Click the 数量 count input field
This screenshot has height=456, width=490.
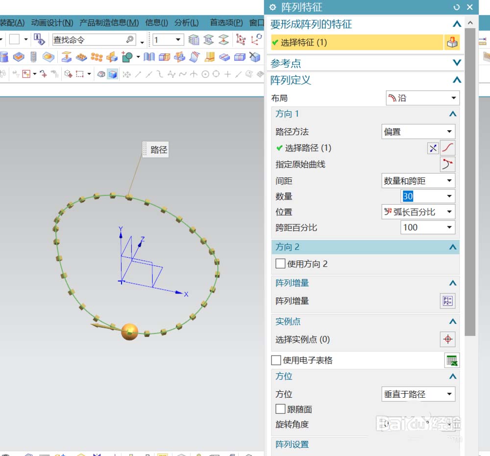coord(421,196)
